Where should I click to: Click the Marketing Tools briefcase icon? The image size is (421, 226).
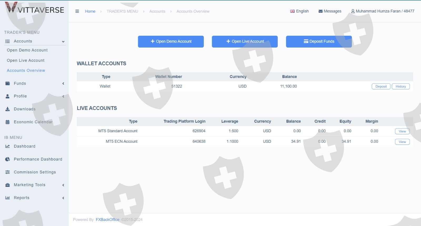click(8, 185)
